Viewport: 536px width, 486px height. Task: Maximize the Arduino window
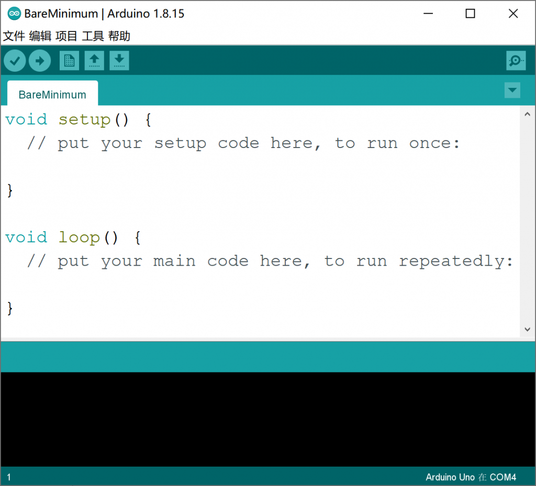pos(470,14)
